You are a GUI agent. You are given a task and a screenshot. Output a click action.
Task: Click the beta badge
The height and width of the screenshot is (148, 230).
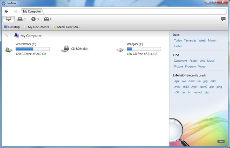221,141
